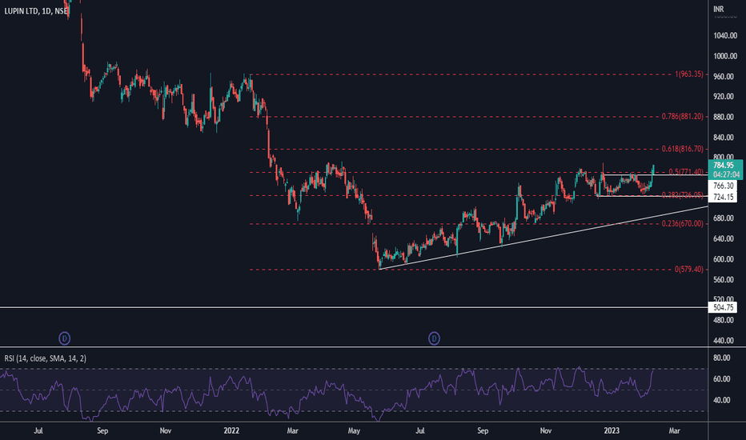This screenshot has width=746, height=440.
Task: Click the 2023 label on the time axis
Action: point(612,430)
